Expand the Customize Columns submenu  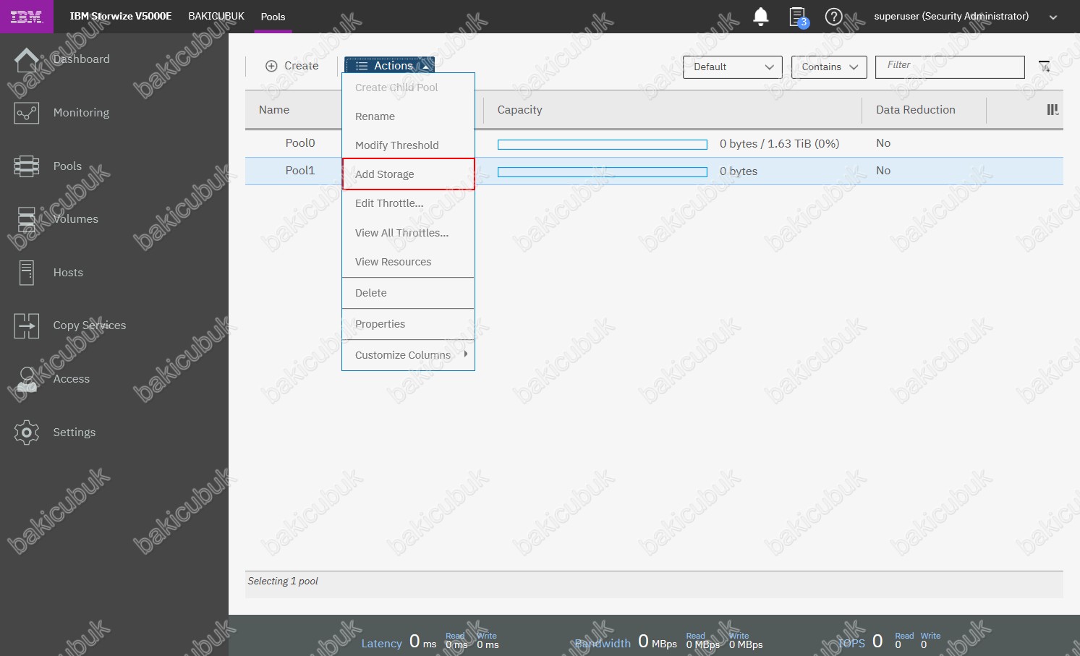408,355
